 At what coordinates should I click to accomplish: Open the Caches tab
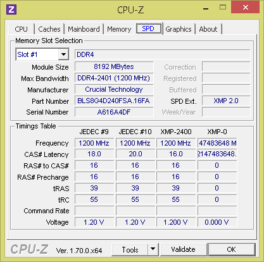point(49,29)
